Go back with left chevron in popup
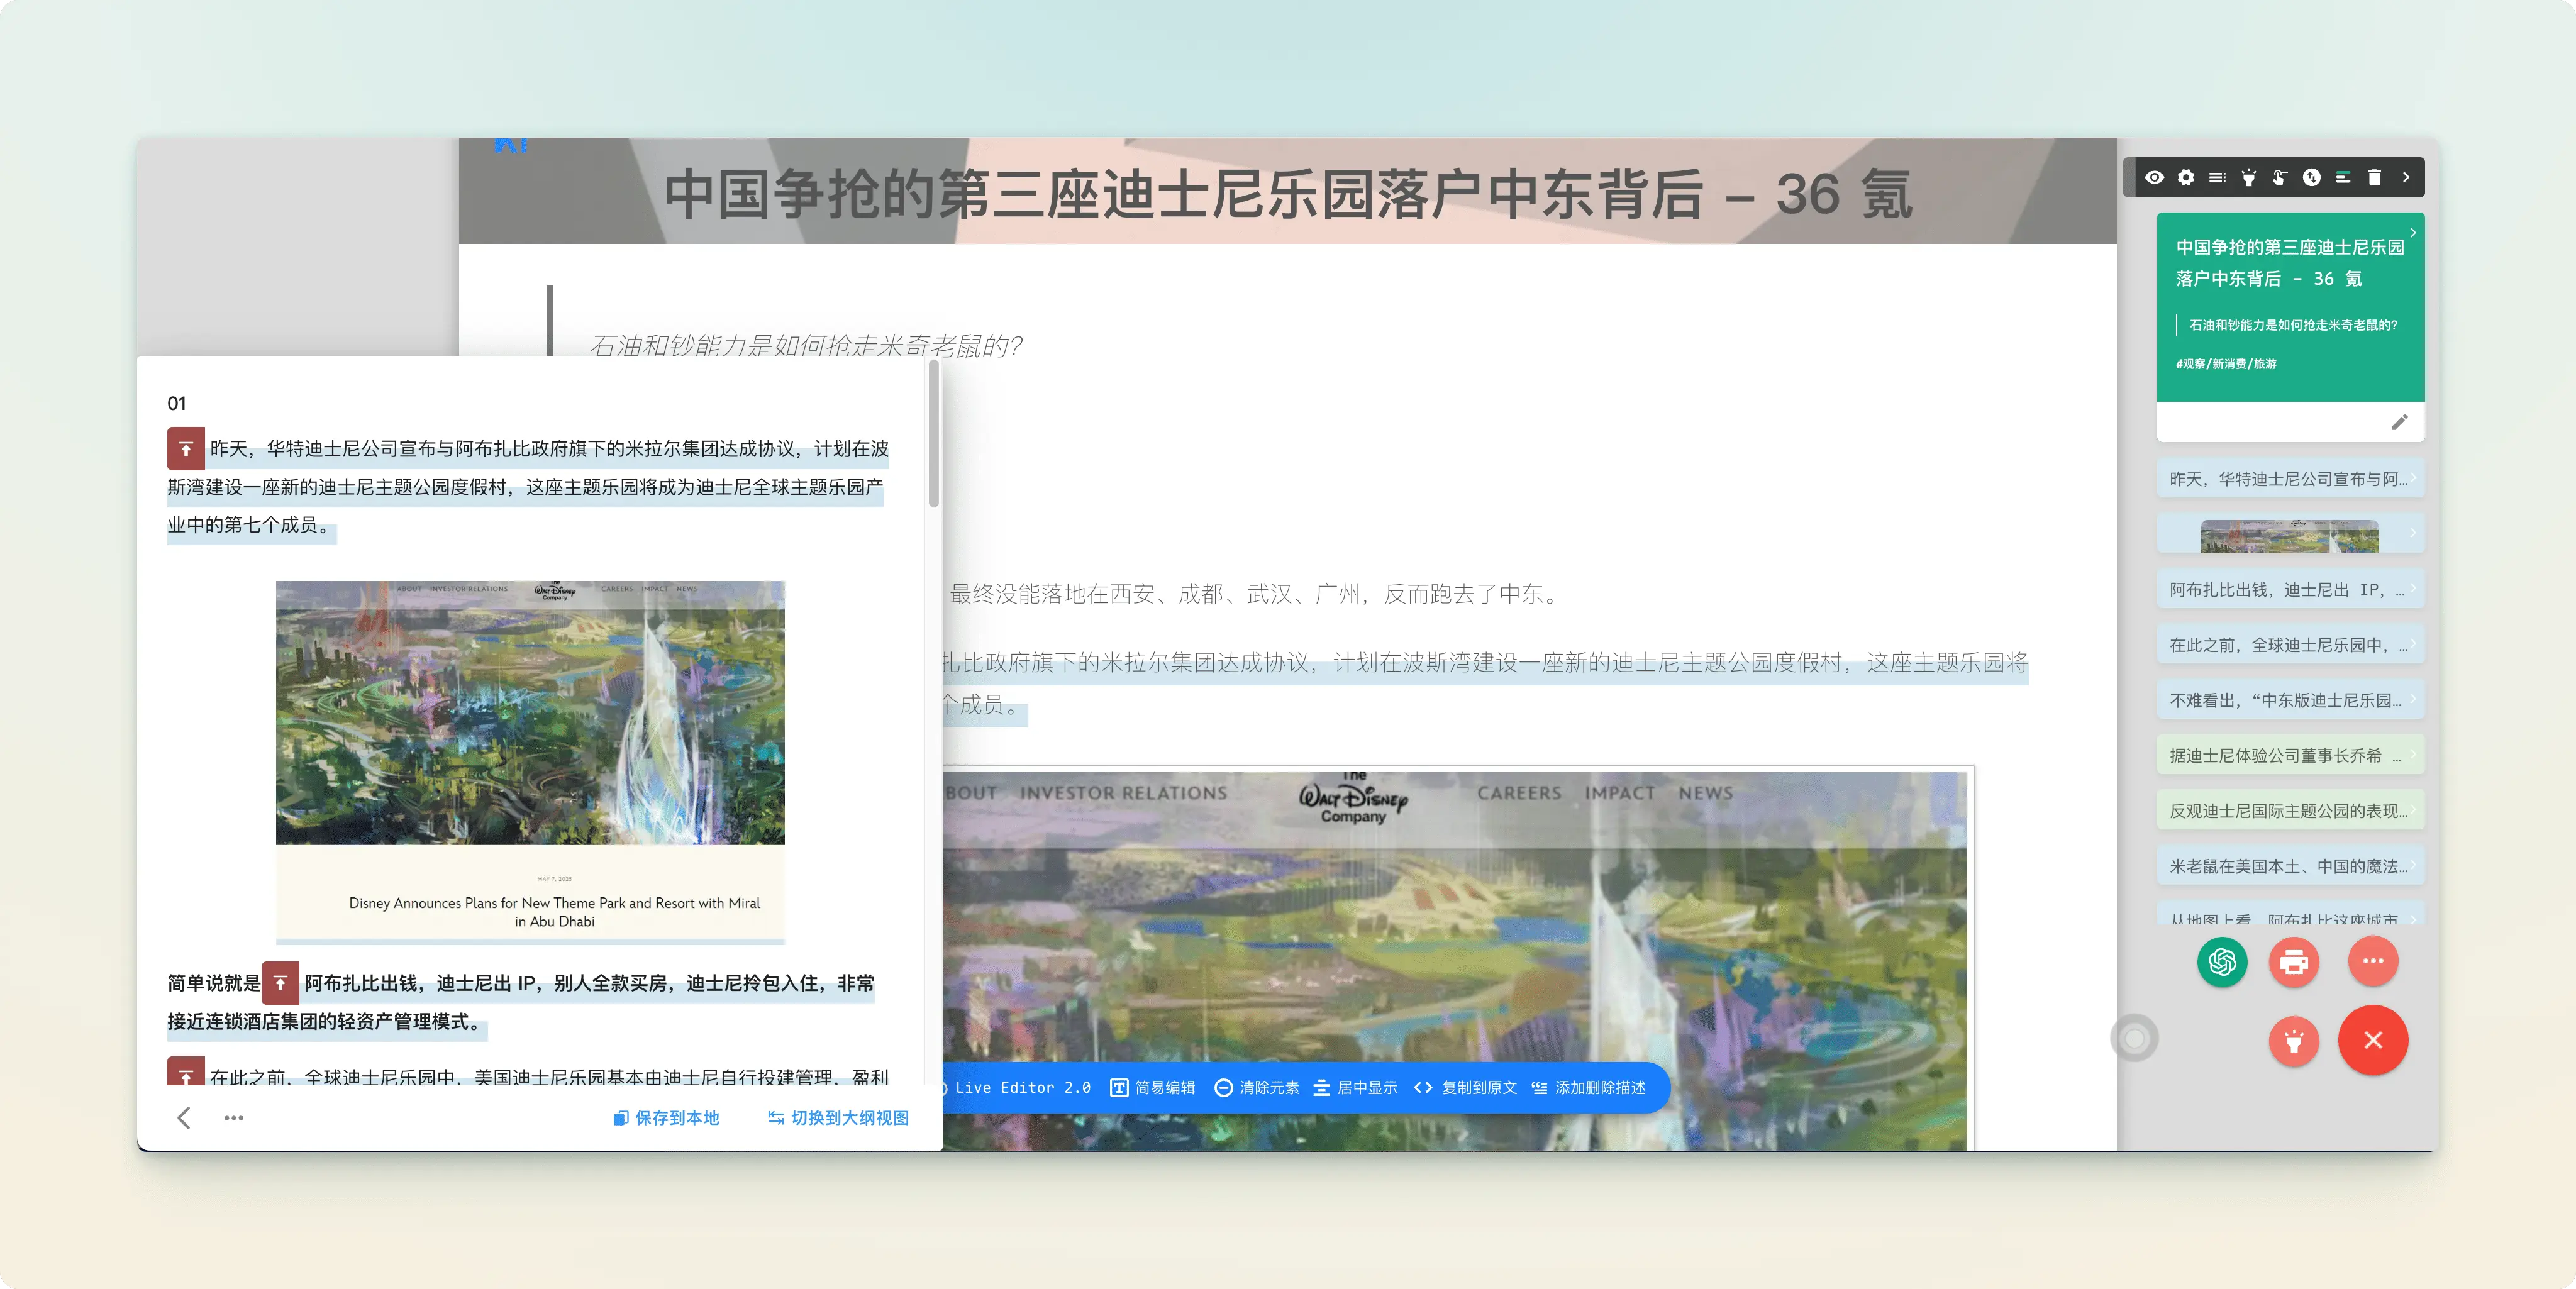 [184, 1118]
